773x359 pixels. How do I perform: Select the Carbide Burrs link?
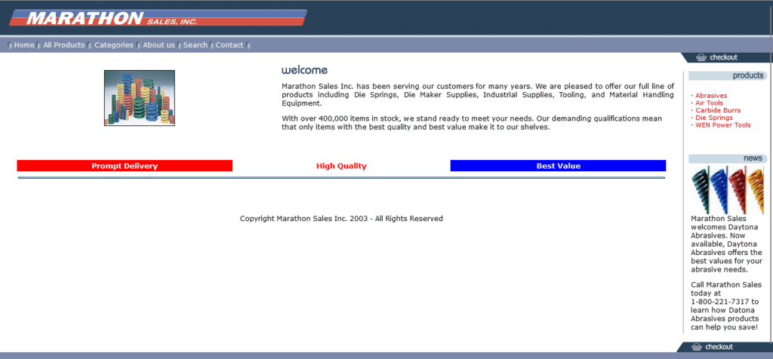coord(718,111)
